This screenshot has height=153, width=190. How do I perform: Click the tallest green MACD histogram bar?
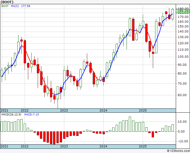130,124
